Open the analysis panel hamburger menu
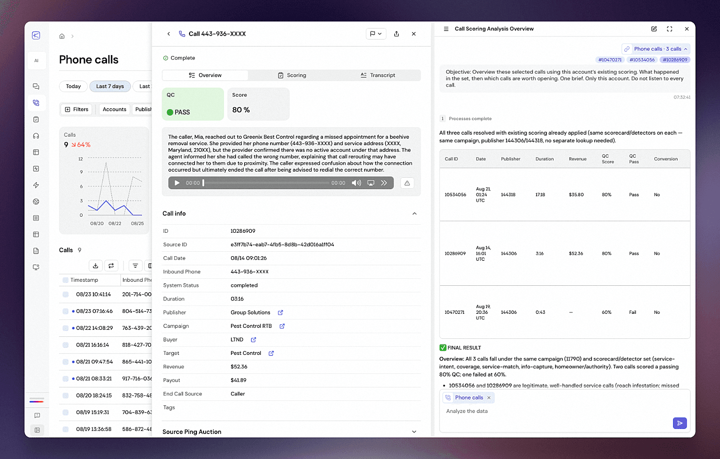The width and height of the screenshot is (720, 459). 446,29
